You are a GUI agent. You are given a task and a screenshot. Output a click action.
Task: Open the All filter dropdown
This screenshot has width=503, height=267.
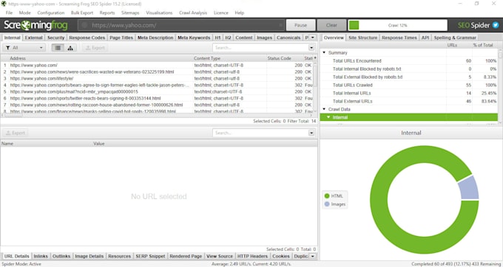click(24, 48)
